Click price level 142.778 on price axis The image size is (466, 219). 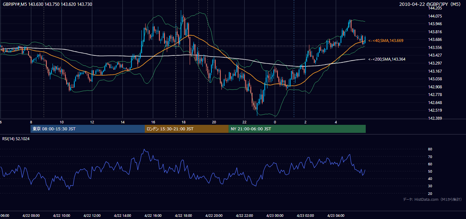click(435, 95)
